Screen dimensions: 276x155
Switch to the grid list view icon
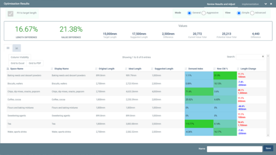click(x=8, y=48)
